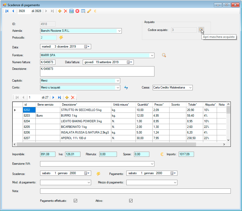Click the magnifier icon next to Fornitore
Viewport: 242px width, 211px height.
[x=164, y=55]
